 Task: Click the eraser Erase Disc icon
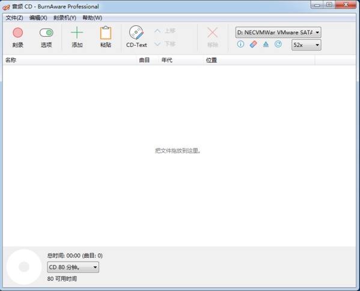pyautogui.click(x=253, y=44)
